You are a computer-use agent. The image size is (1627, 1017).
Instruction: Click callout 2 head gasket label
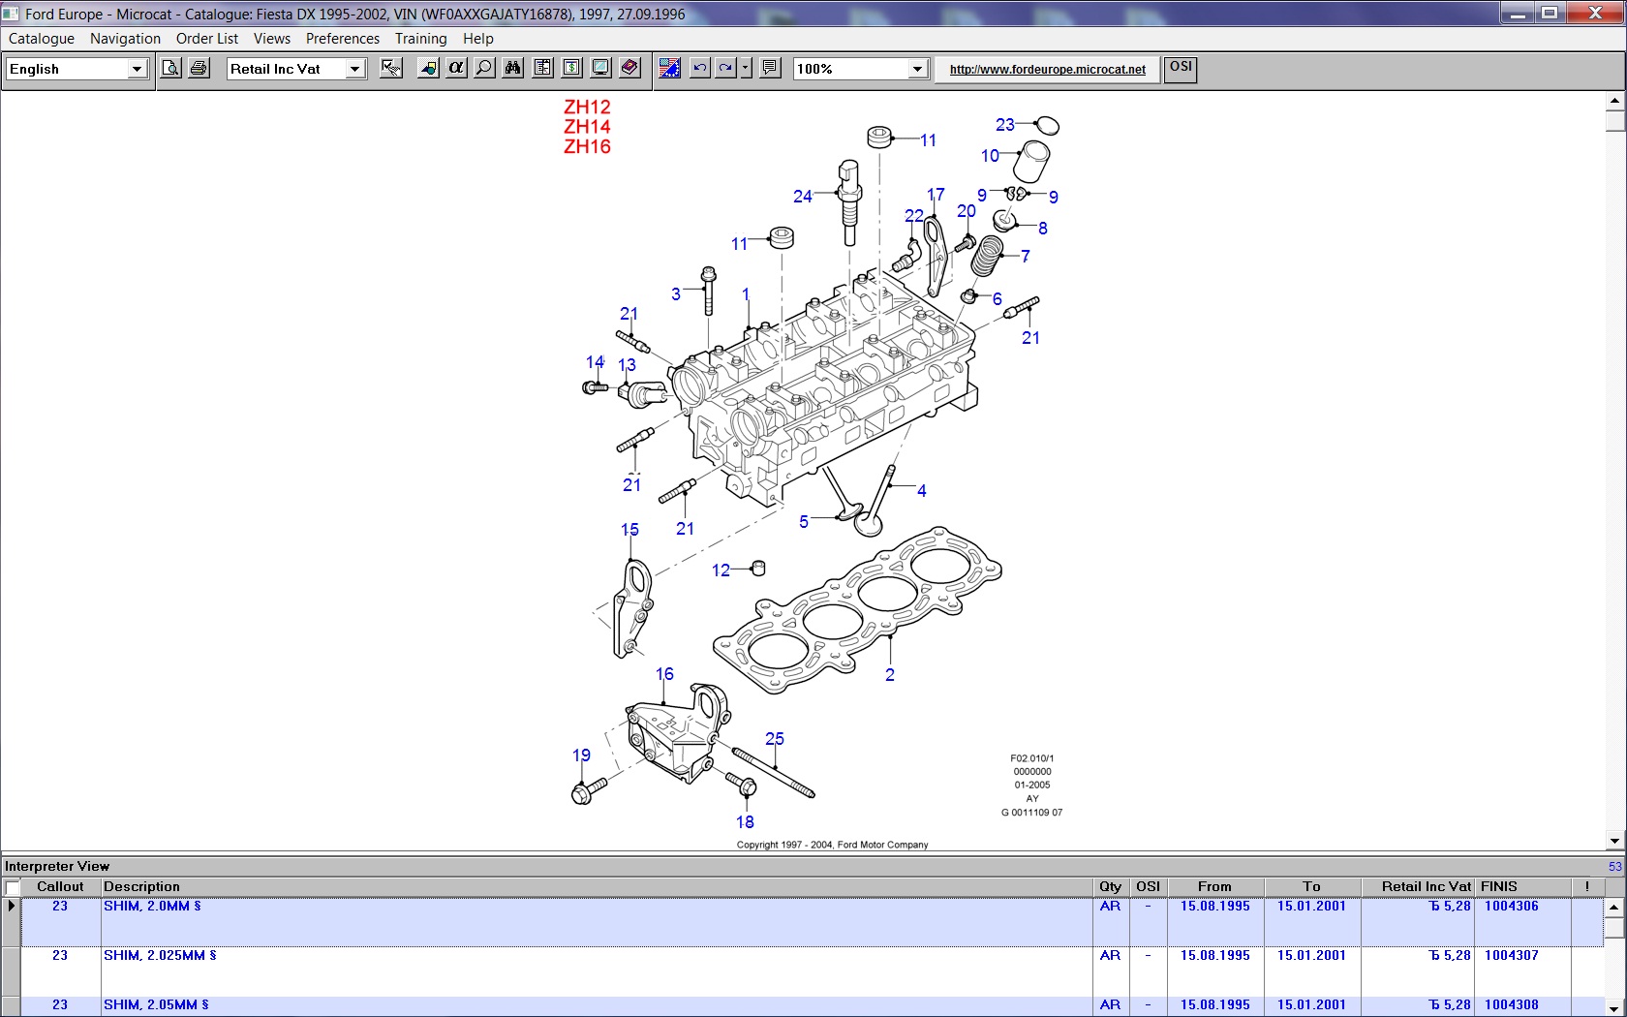tap(890, 675)
